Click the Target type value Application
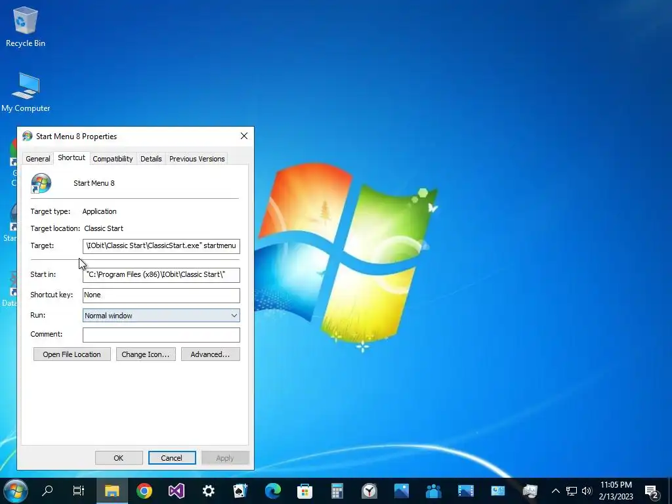Screen dimensions: 672x504 pos(100,211)
